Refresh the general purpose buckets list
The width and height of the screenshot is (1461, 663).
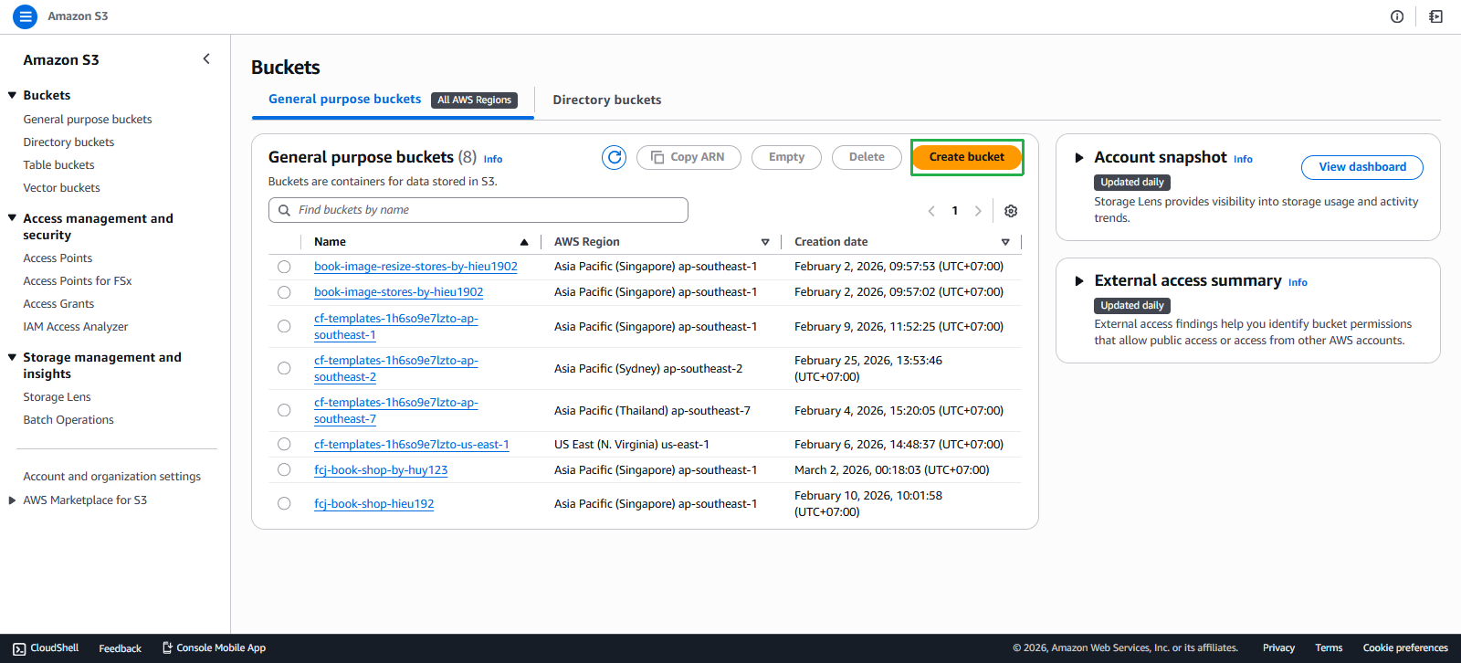click(615, 158)
